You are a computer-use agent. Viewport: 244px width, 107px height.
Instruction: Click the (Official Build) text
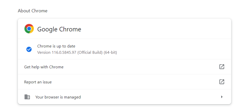coord(90,52)
